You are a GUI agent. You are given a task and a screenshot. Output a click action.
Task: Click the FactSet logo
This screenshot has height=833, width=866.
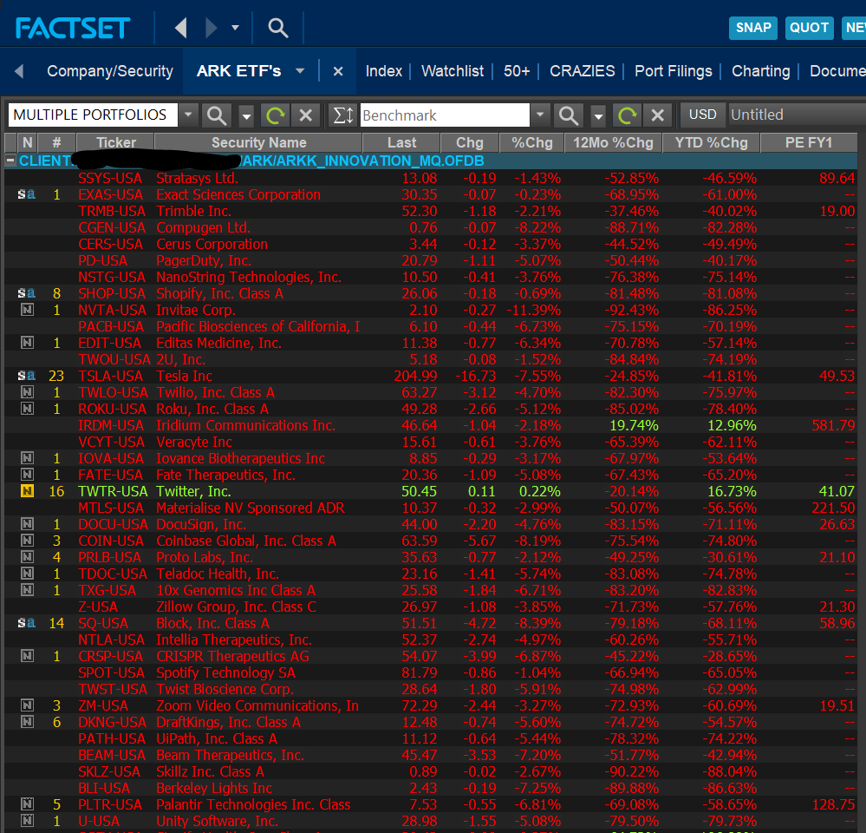(x=73, y=28)
